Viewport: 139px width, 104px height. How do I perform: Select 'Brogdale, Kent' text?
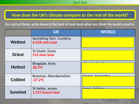[44, 64]
